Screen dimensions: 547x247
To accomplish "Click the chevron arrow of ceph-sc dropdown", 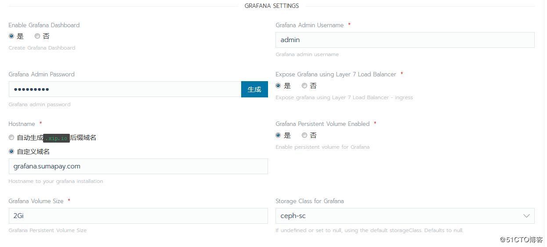I will tap(526, 216).
